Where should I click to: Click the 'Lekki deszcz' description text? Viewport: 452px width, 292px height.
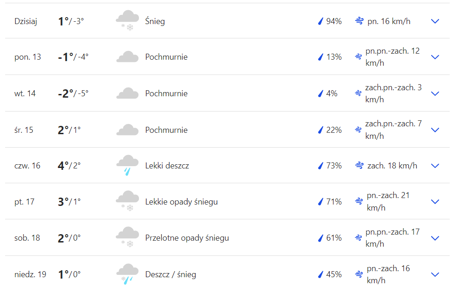pyautogui.click(x=167, y=166)
